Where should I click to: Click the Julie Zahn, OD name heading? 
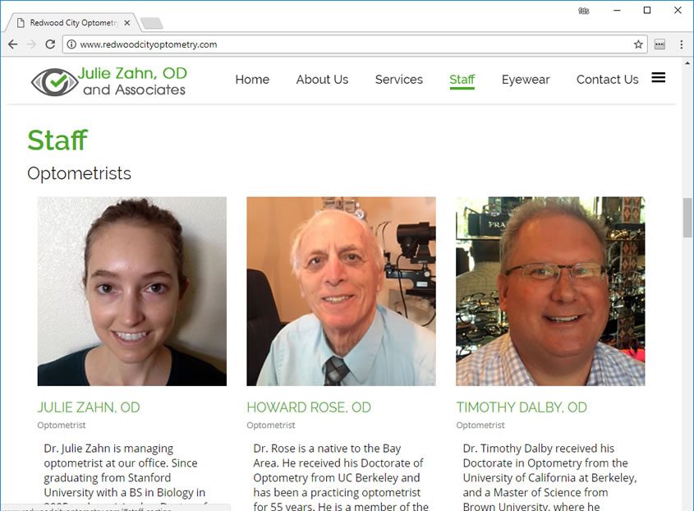click(x=89, y=407)
